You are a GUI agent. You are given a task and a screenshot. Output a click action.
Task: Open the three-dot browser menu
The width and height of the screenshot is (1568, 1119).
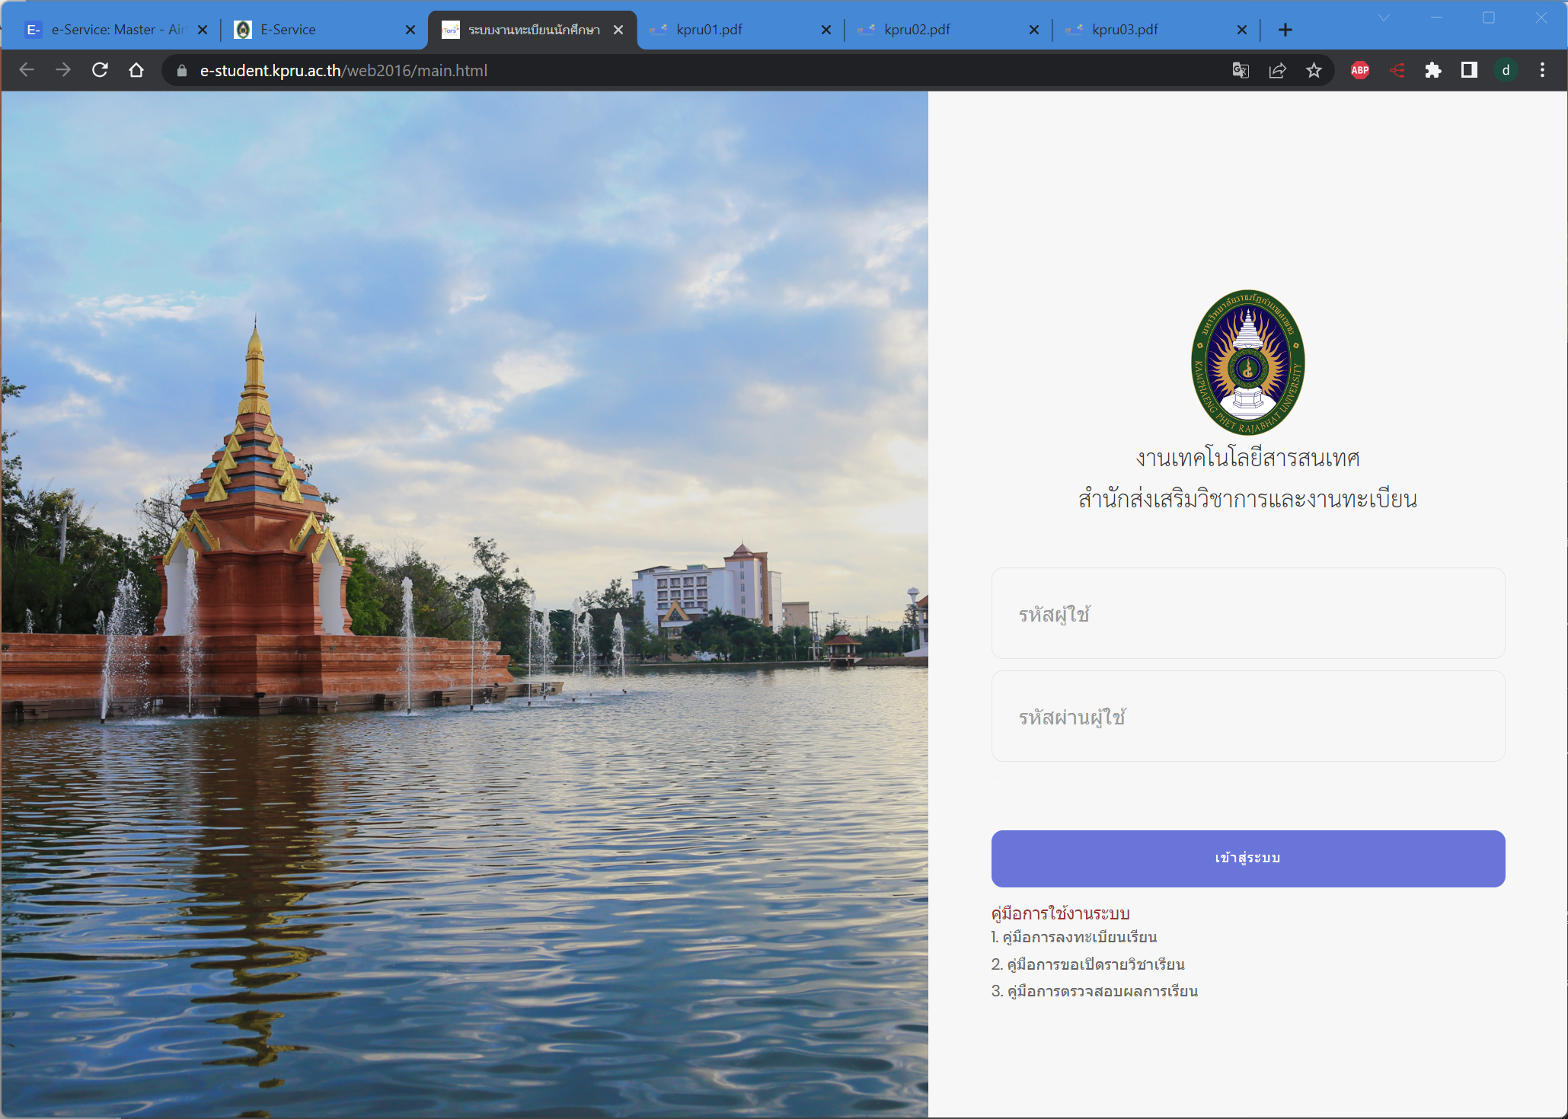(1541, 70)
